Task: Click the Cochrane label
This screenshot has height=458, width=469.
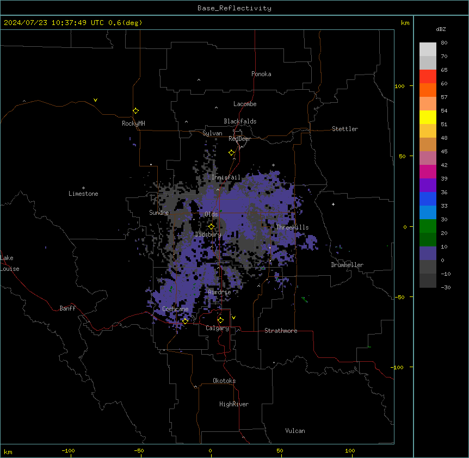Action: tap(175, 309)
